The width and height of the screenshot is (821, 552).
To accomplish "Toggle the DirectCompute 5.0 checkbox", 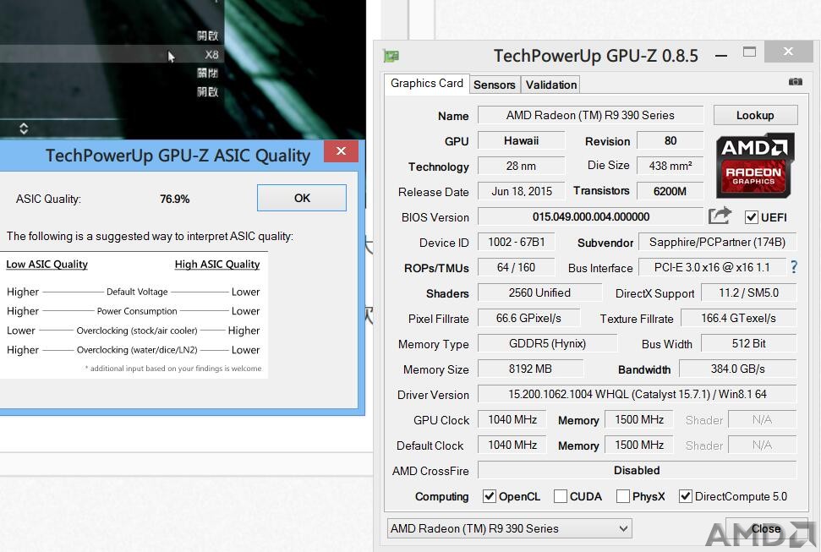I will [x=685, y=496].
